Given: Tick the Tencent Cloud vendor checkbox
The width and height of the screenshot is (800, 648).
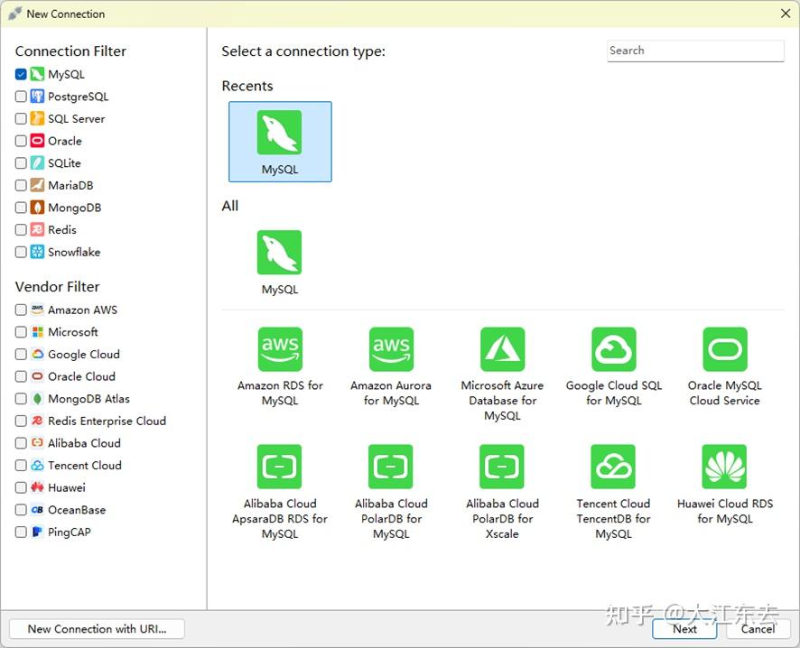Looking at the screenshot, I should [21, 465].
